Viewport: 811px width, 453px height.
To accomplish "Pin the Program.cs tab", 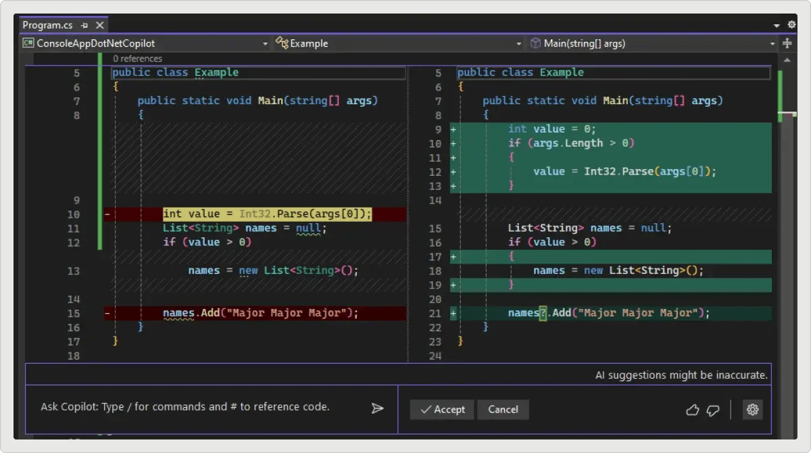I will [x=84, y=25].
